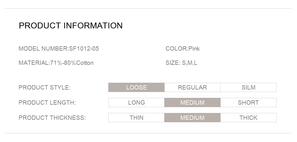
Task: Click the PRODUCT THICKNESS label
Action: [x=52, y=118]
